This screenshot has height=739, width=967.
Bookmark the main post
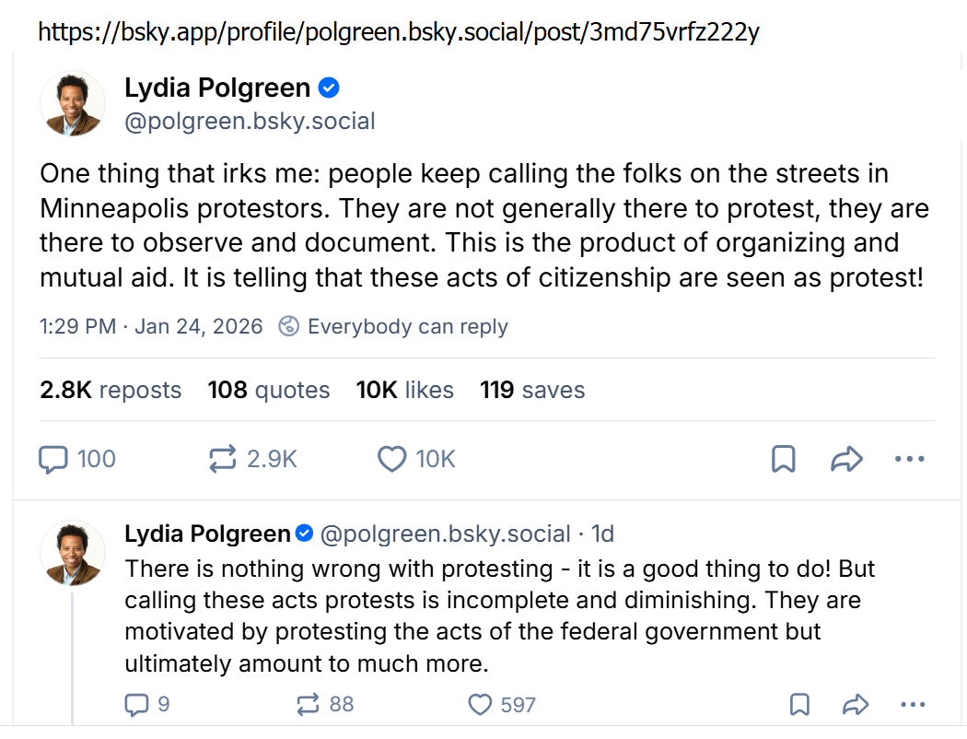pyautogui.click(x=783, y=459)
